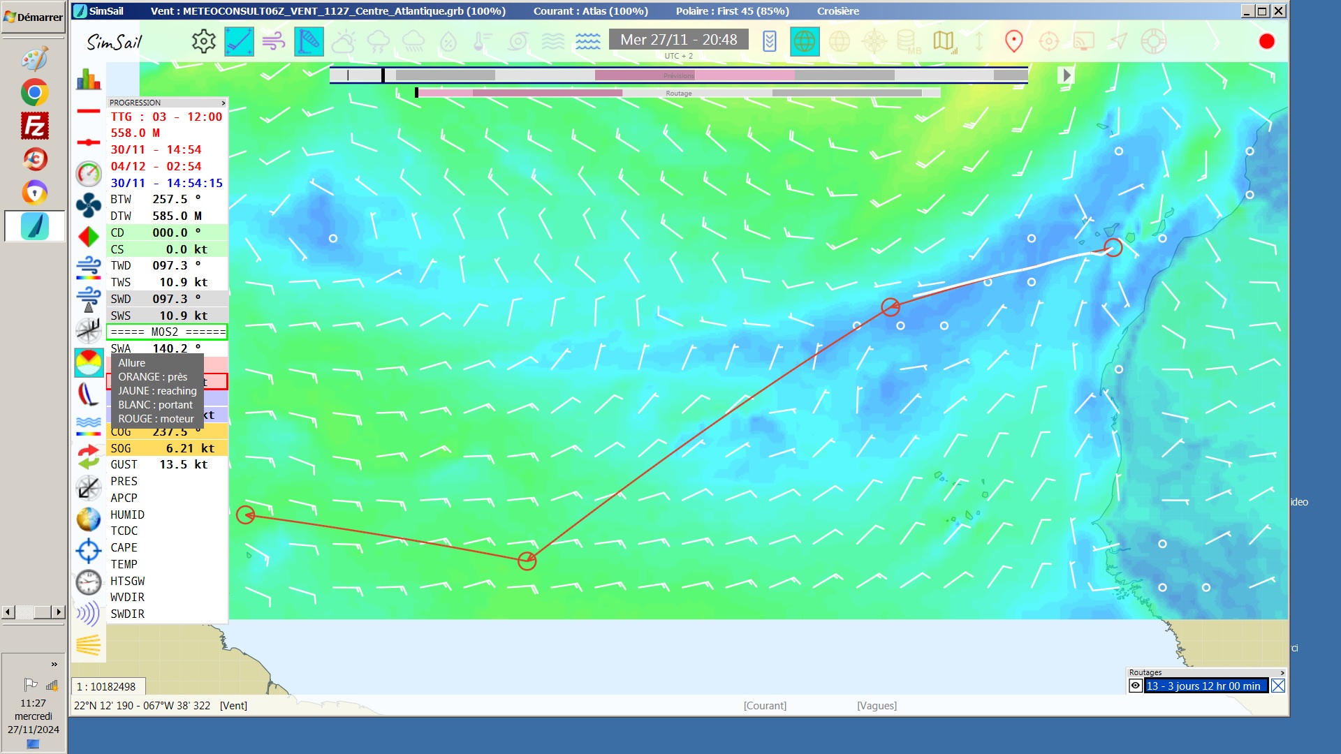Select the blue waves icon
This screenshot has height=754, width=1341.
point(587,42)
